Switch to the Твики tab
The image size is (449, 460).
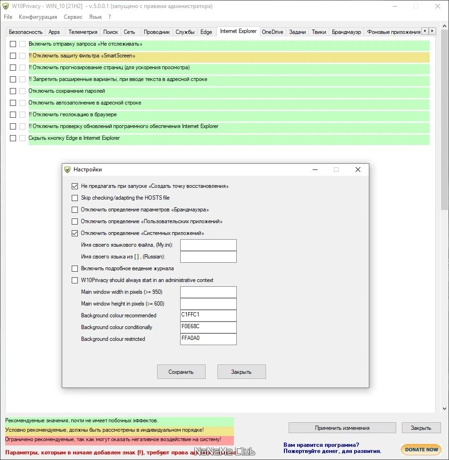click(x=319, y=32)
